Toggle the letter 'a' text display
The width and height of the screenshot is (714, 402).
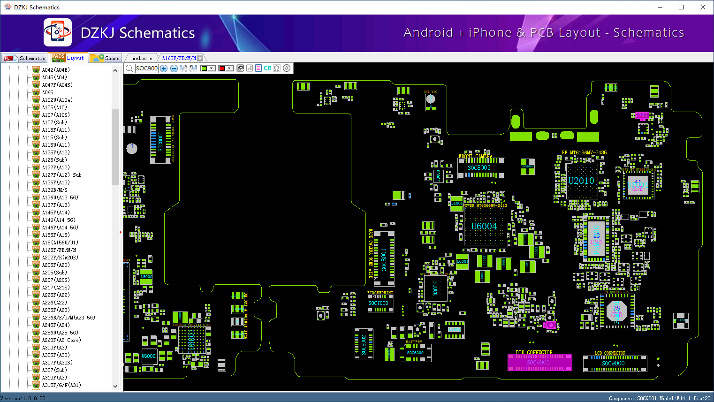[250, 68]
